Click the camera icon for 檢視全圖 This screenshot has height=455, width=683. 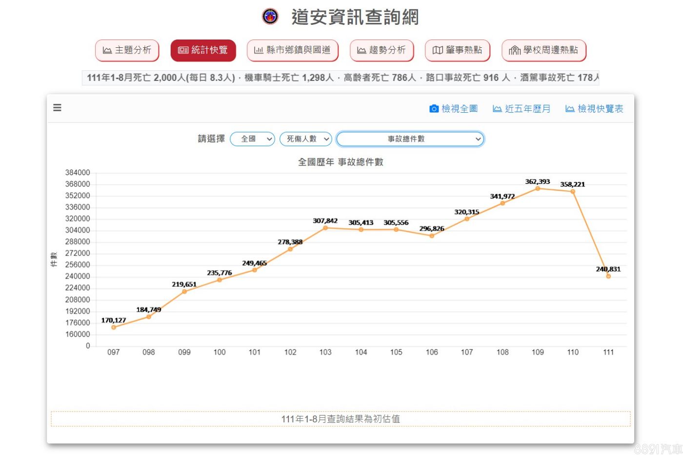point(434,109)
